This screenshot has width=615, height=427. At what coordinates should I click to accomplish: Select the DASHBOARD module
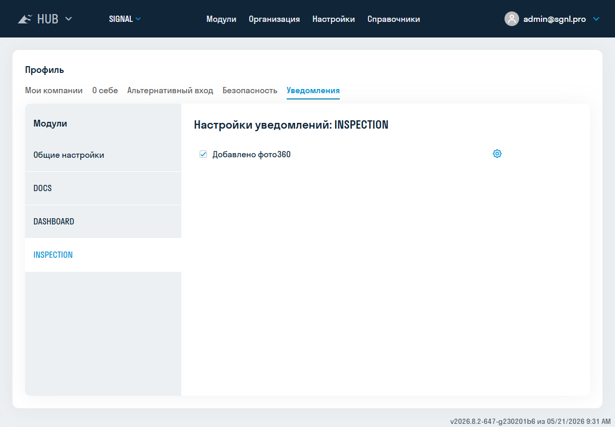(x=103, y=221)
